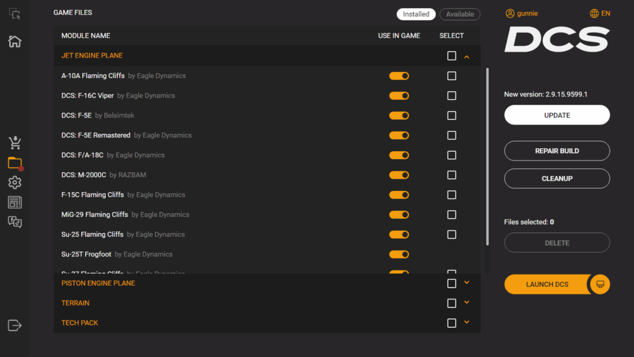Toggle Su-25 Flaming Cliffs switch

[x=399, y=234]
